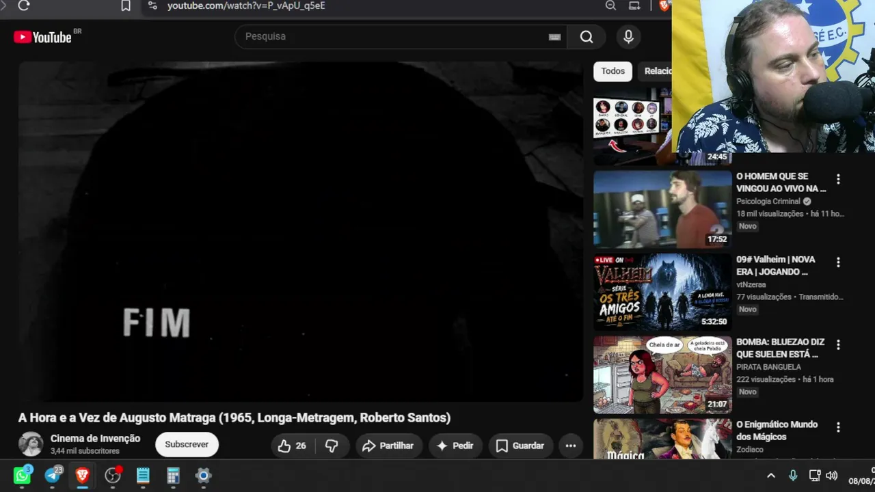Screen dimensions: 875x492
Task: Open the 09# Valheim NOVA ERA title
Action: pyautogui.click(x=776, y=266)
